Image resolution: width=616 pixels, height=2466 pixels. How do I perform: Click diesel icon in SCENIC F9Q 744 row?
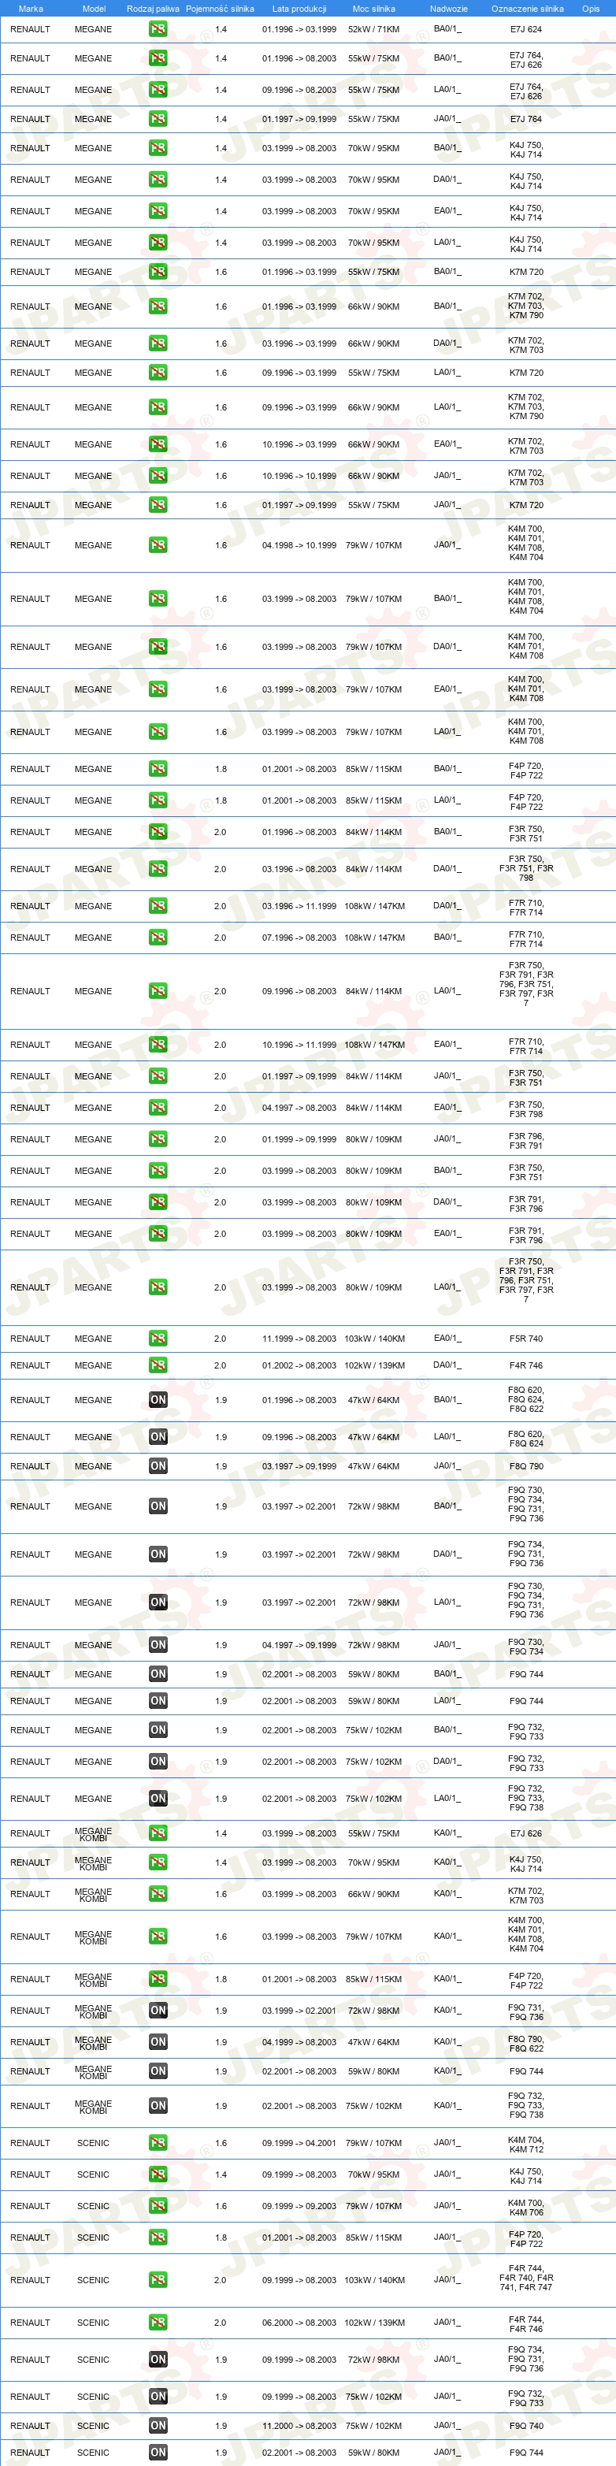click(x=158, y=2453)
